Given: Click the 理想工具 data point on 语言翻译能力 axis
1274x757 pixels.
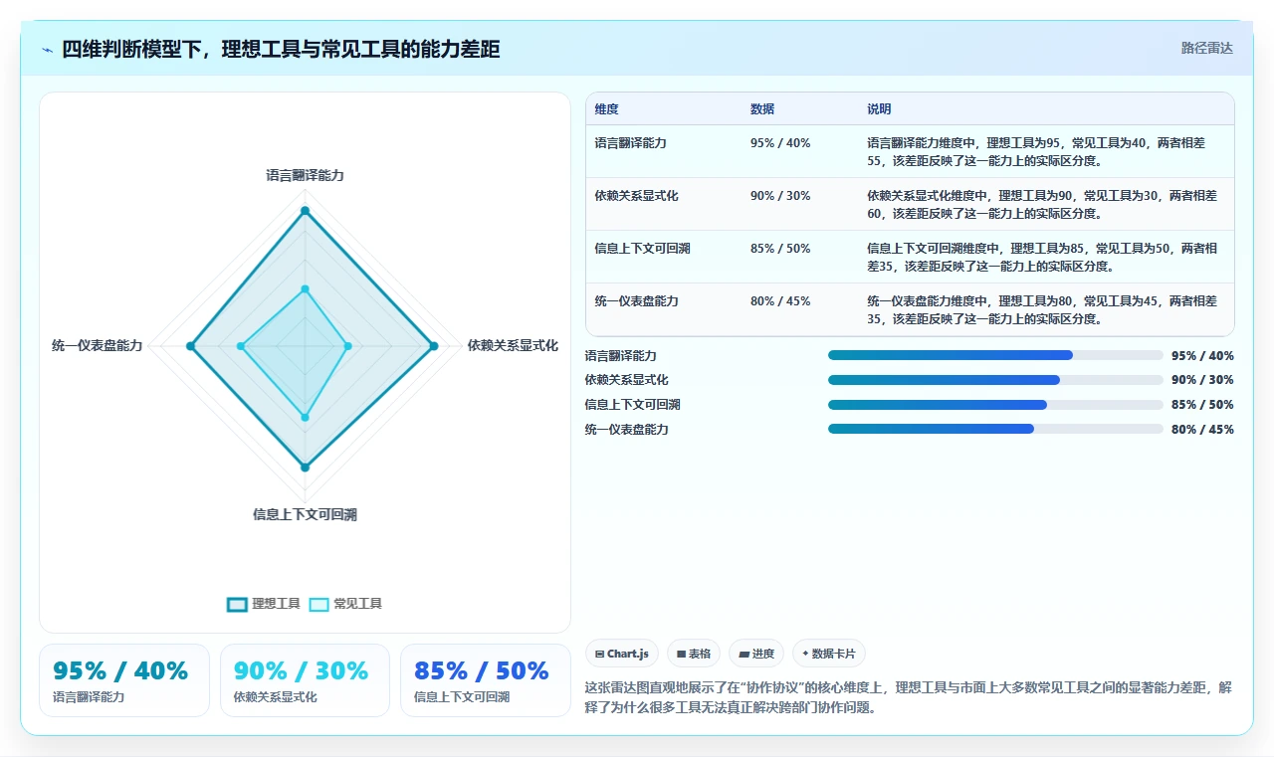Looking at the screenshot, I should click(x=305, y=211).
